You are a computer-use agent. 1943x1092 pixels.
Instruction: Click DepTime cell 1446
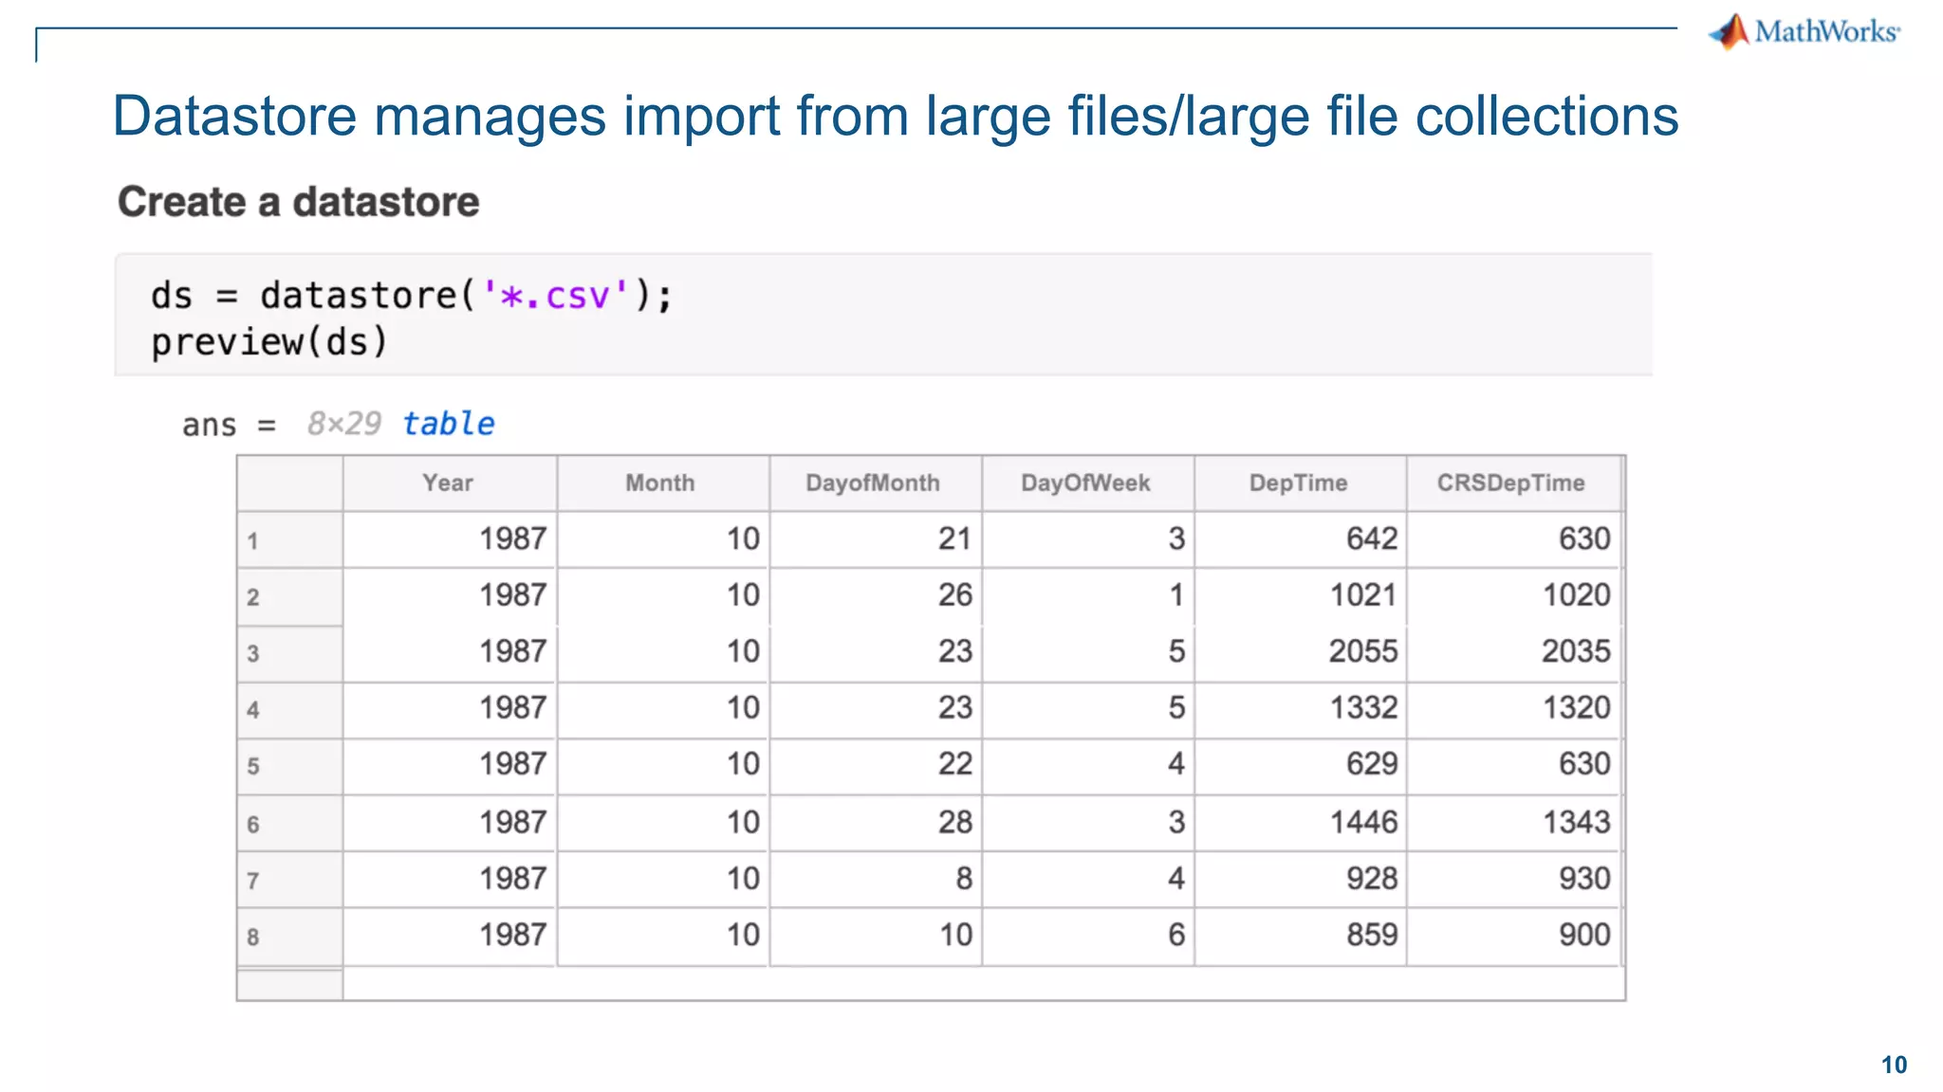pos(1300,822)
